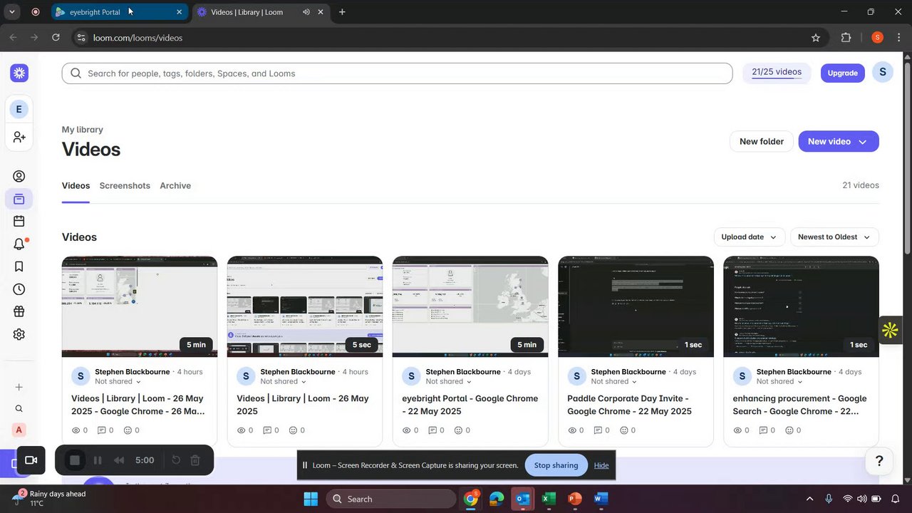Open the Chrome profile avatar
912x513 pixels.
[x=877, y=38]
